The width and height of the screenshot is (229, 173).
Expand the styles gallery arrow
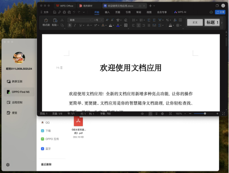pos(222,22)
